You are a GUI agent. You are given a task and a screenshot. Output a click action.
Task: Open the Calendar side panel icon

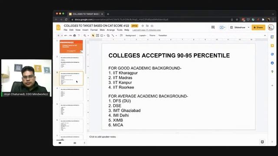pyautogui.click(x=272, y=37)
